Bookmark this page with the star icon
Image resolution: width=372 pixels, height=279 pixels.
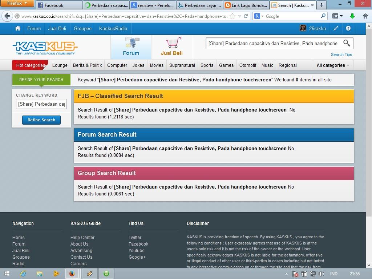(232, 16)
